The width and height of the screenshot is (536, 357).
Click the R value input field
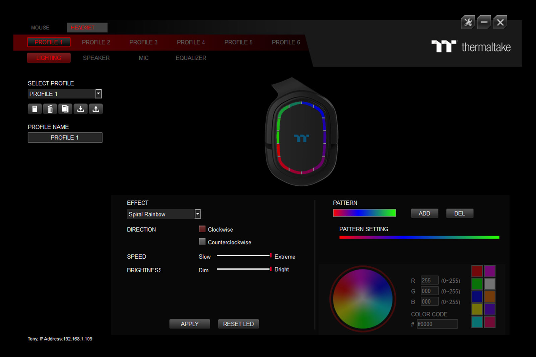(x=430, y=280)
